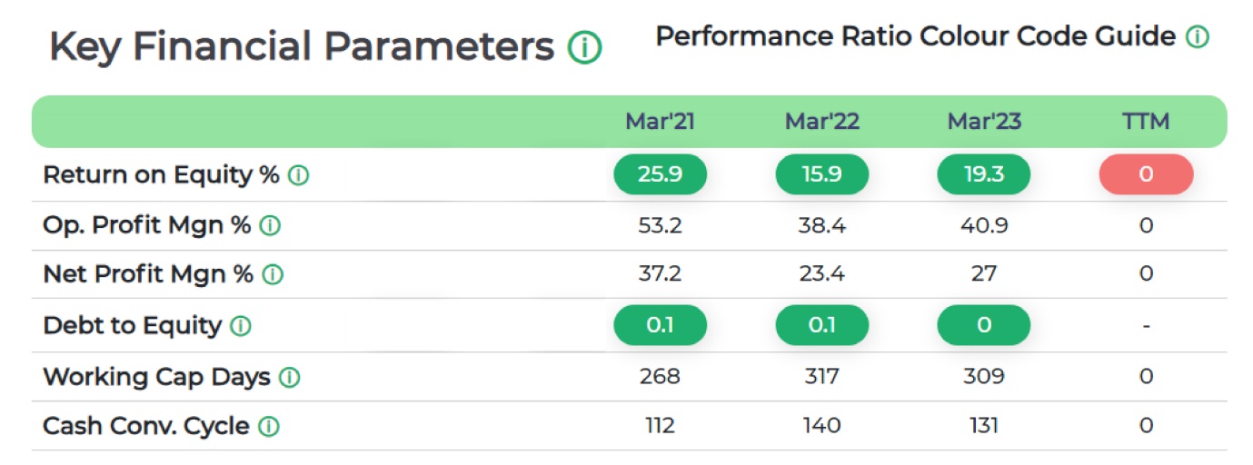Select the Mar'22 column header
1253x465 pixels.
point(821,122)
